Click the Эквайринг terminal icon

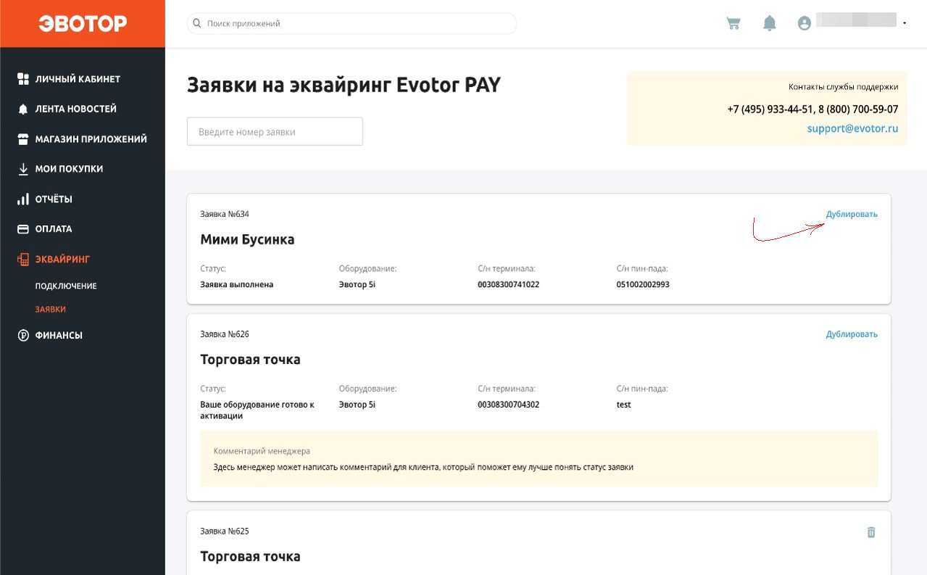tap(23, 259)
